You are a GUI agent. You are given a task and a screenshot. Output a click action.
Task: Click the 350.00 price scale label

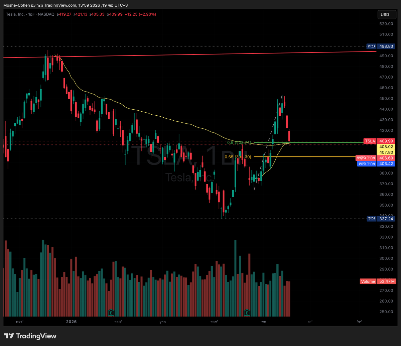[x=386, y=205]
